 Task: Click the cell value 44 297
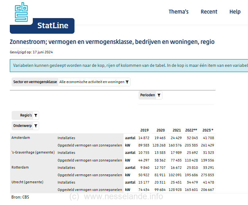pyautogui.click(x=144, y=161)
